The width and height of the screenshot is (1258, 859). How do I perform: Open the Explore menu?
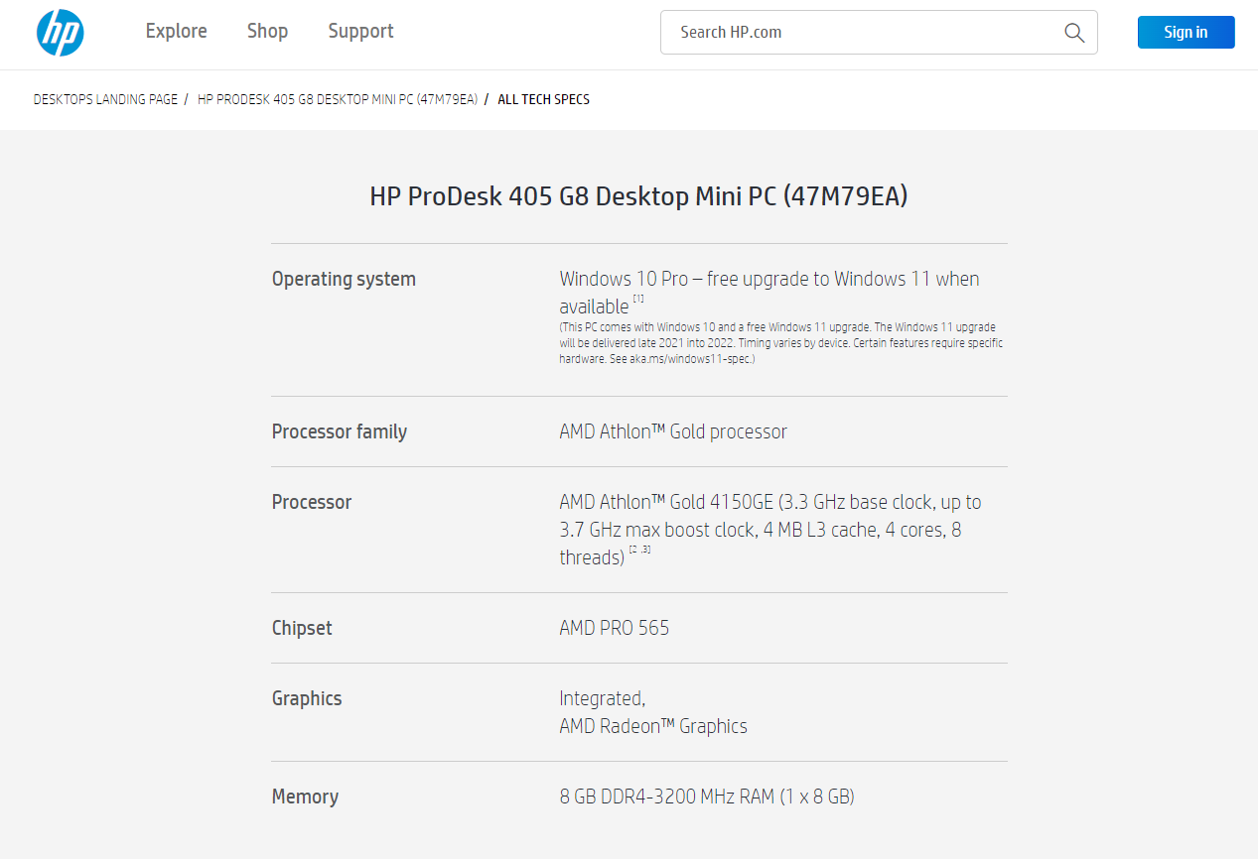(x=176, y=32)
